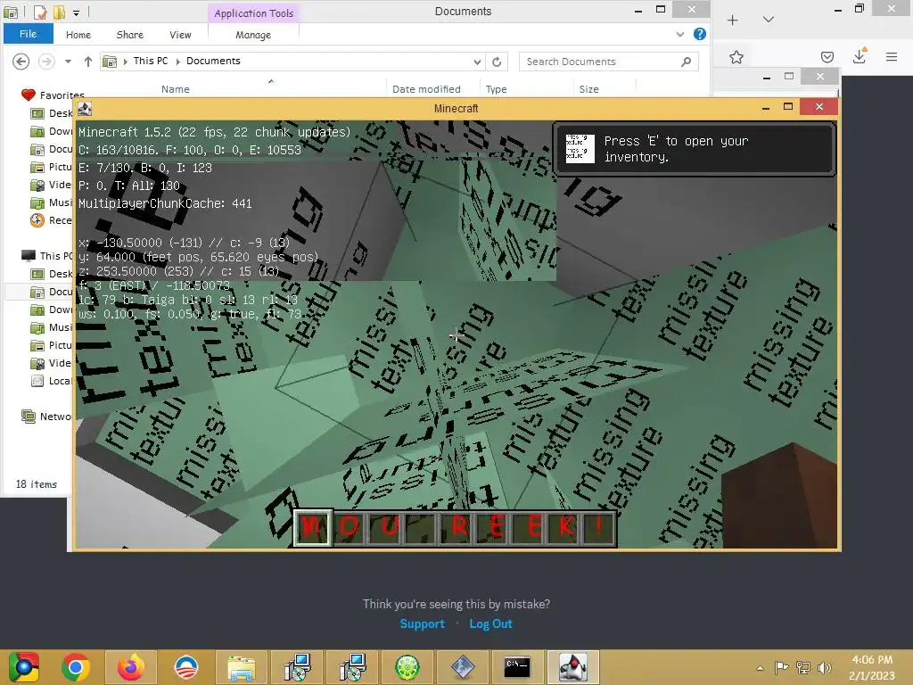This screenshot has width=913, height=685.
Task: Open File Explorer from the taskbar
Action: [241, 667]
